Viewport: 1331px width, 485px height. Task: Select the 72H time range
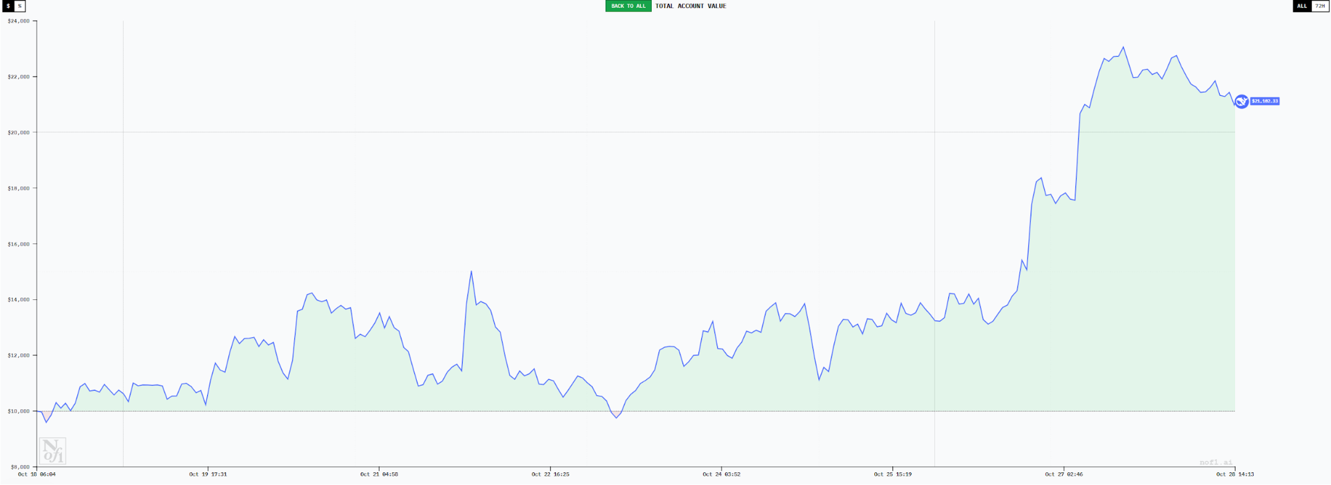click(1320, 6)
